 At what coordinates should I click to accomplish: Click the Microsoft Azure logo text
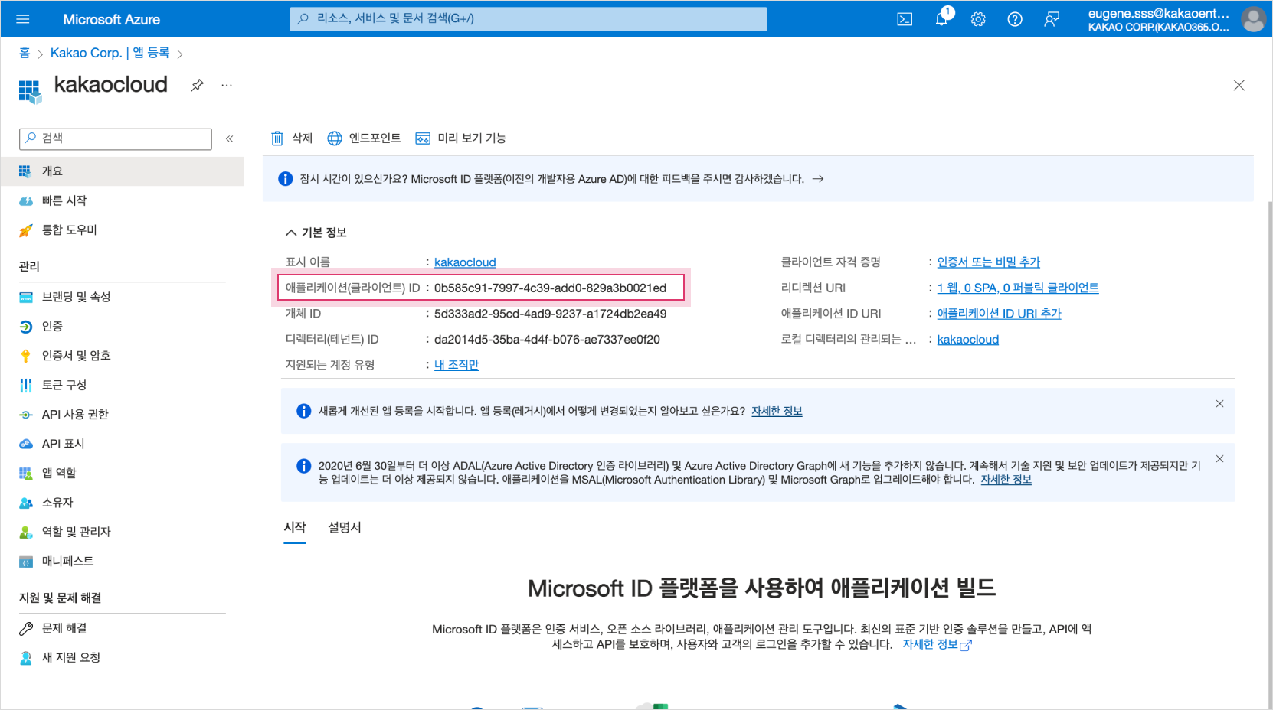[x=111, y=20]
